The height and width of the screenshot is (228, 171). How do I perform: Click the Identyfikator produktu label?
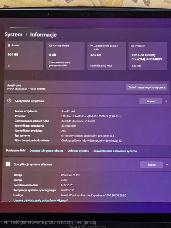[x=29, y=131]
